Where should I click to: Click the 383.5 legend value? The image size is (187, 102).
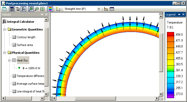pyautogui.click(x=179, y=64)
